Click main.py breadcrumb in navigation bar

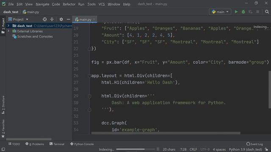click(31, 12)
